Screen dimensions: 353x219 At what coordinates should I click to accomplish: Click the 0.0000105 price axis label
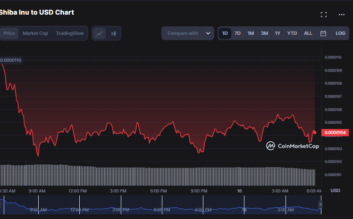(333, 122)
